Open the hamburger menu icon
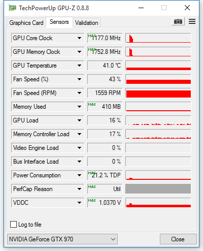Viewport: 203px width, 251px height. [192, 21]
